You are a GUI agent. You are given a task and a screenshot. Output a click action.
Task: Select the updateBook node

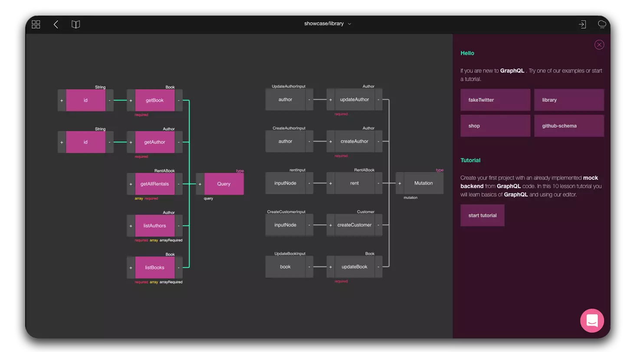coord(355,267)
